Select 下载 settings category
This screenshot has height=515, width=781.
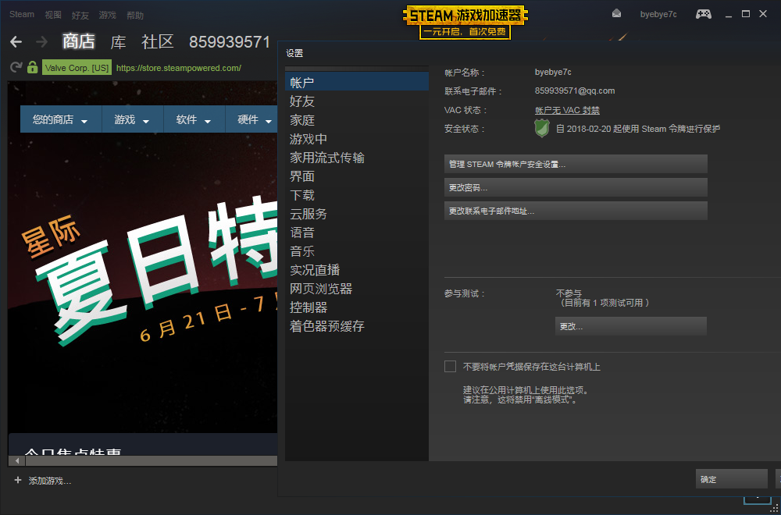pyautogui.click(x=357, y=195)
